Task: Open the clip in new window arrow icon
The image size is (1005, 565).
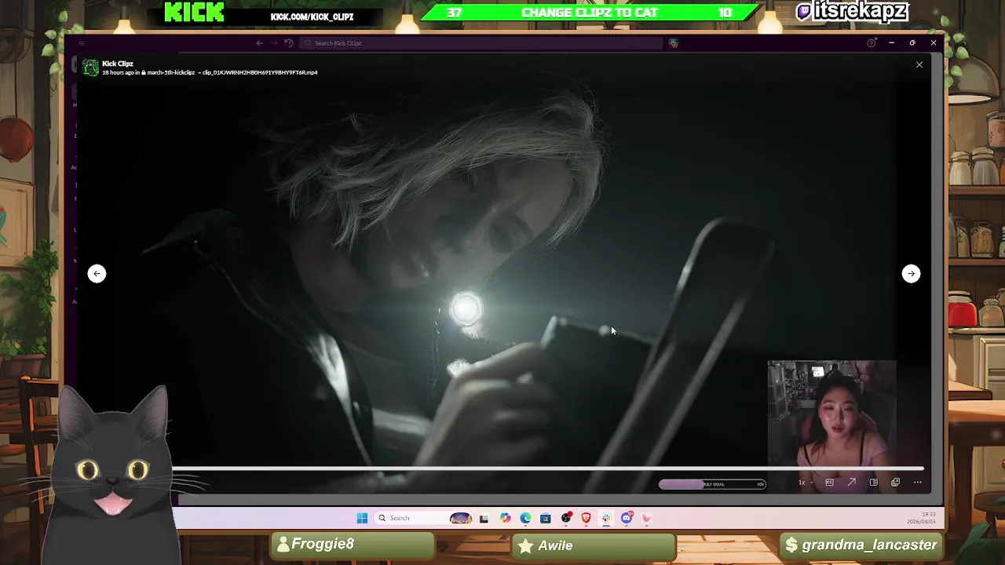Action: [x=851, y=483]
